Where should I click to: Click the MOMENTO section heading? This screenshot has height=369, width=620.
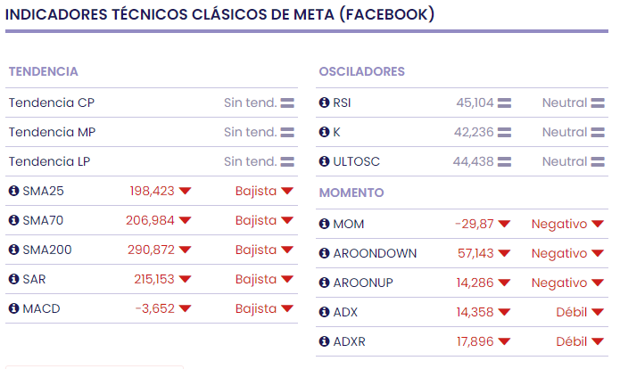(x=351, y=193)
